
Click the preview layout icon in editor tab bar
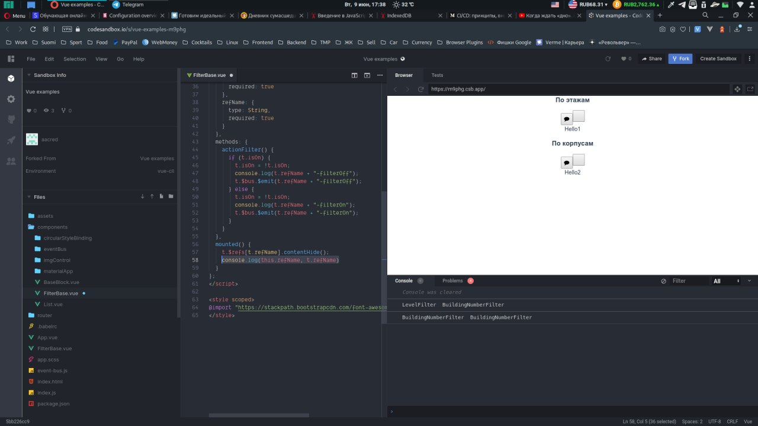pos(367,75)
